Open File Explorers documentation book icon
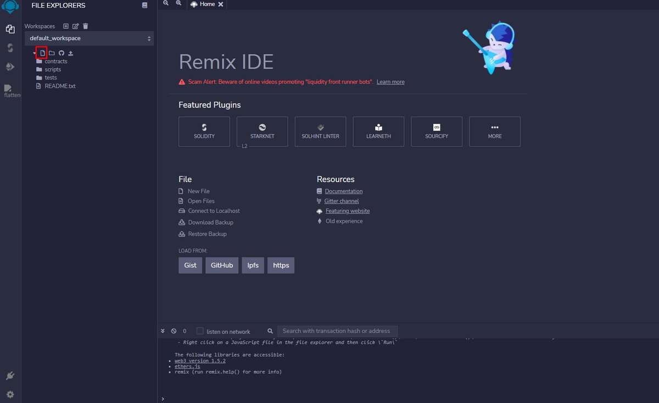The height and width of the screenshot is (403, 659). click(144, 5)
